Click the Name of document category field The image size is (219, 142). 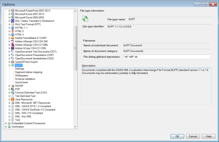pyautogui.click(x=166, y=51)
